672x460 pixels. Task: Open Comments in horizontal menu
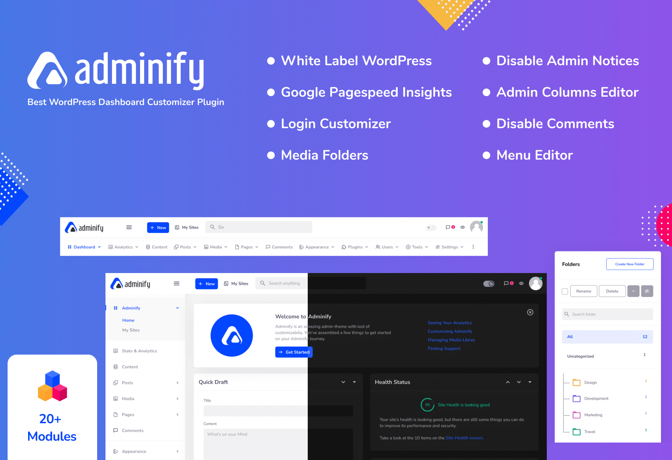coord(279,247)
